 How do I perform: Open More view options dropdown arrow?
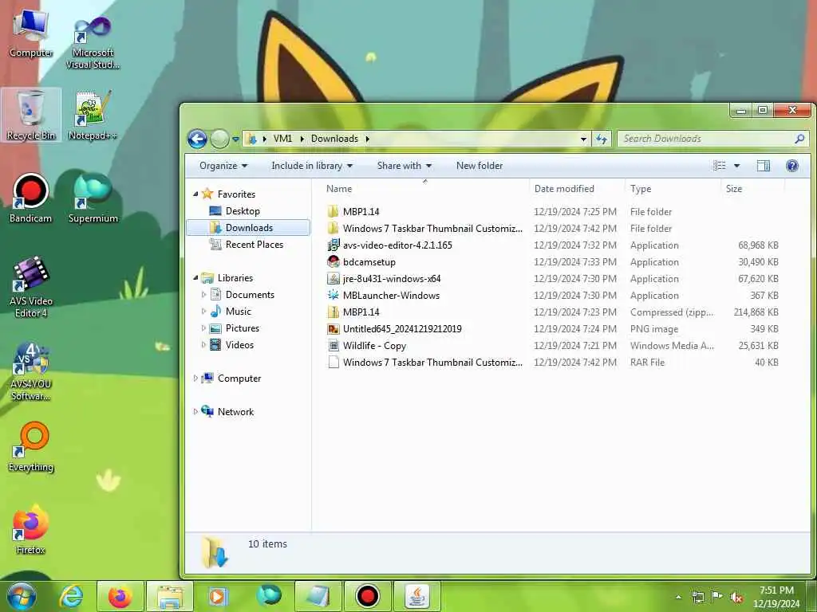click(x=736, y=166)
